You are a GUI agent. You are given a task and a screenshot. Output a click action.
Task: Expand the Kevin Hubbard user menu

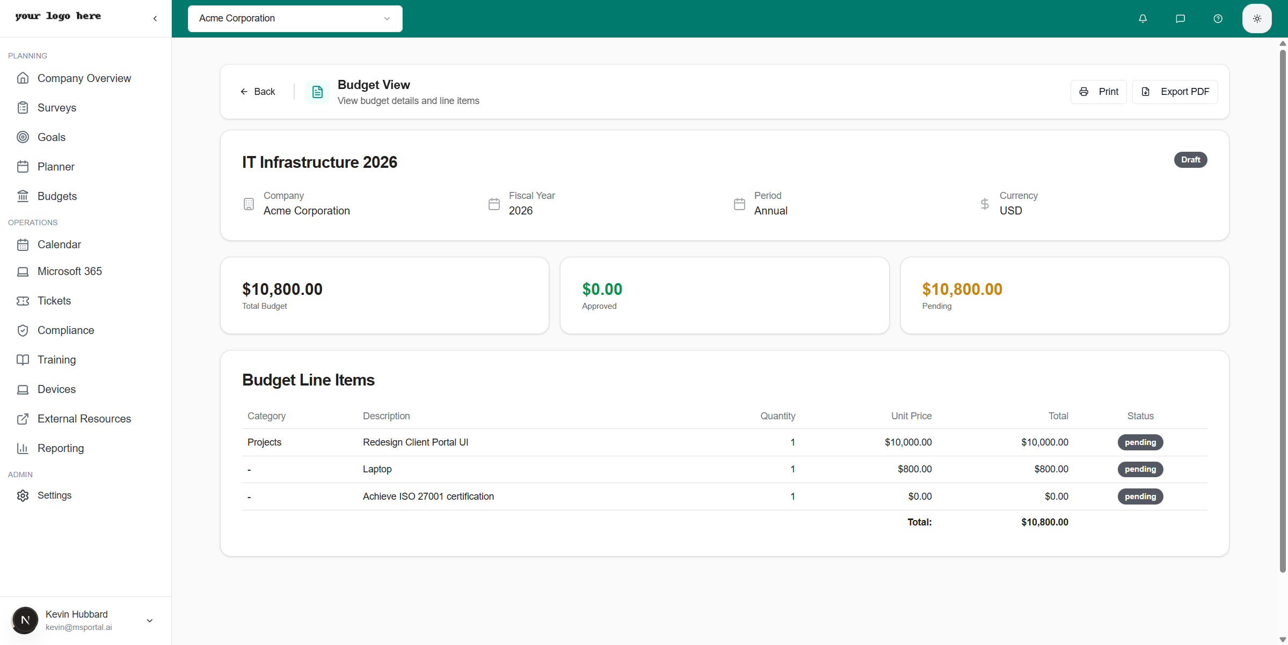[x=150, y=620]
